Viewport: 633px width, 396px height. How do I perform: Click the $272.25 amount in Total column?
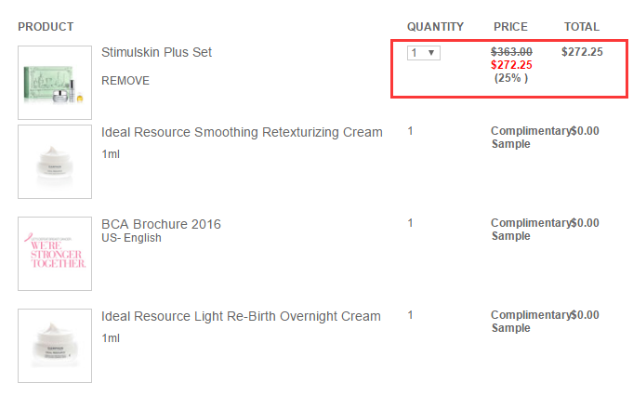point(582,52)
